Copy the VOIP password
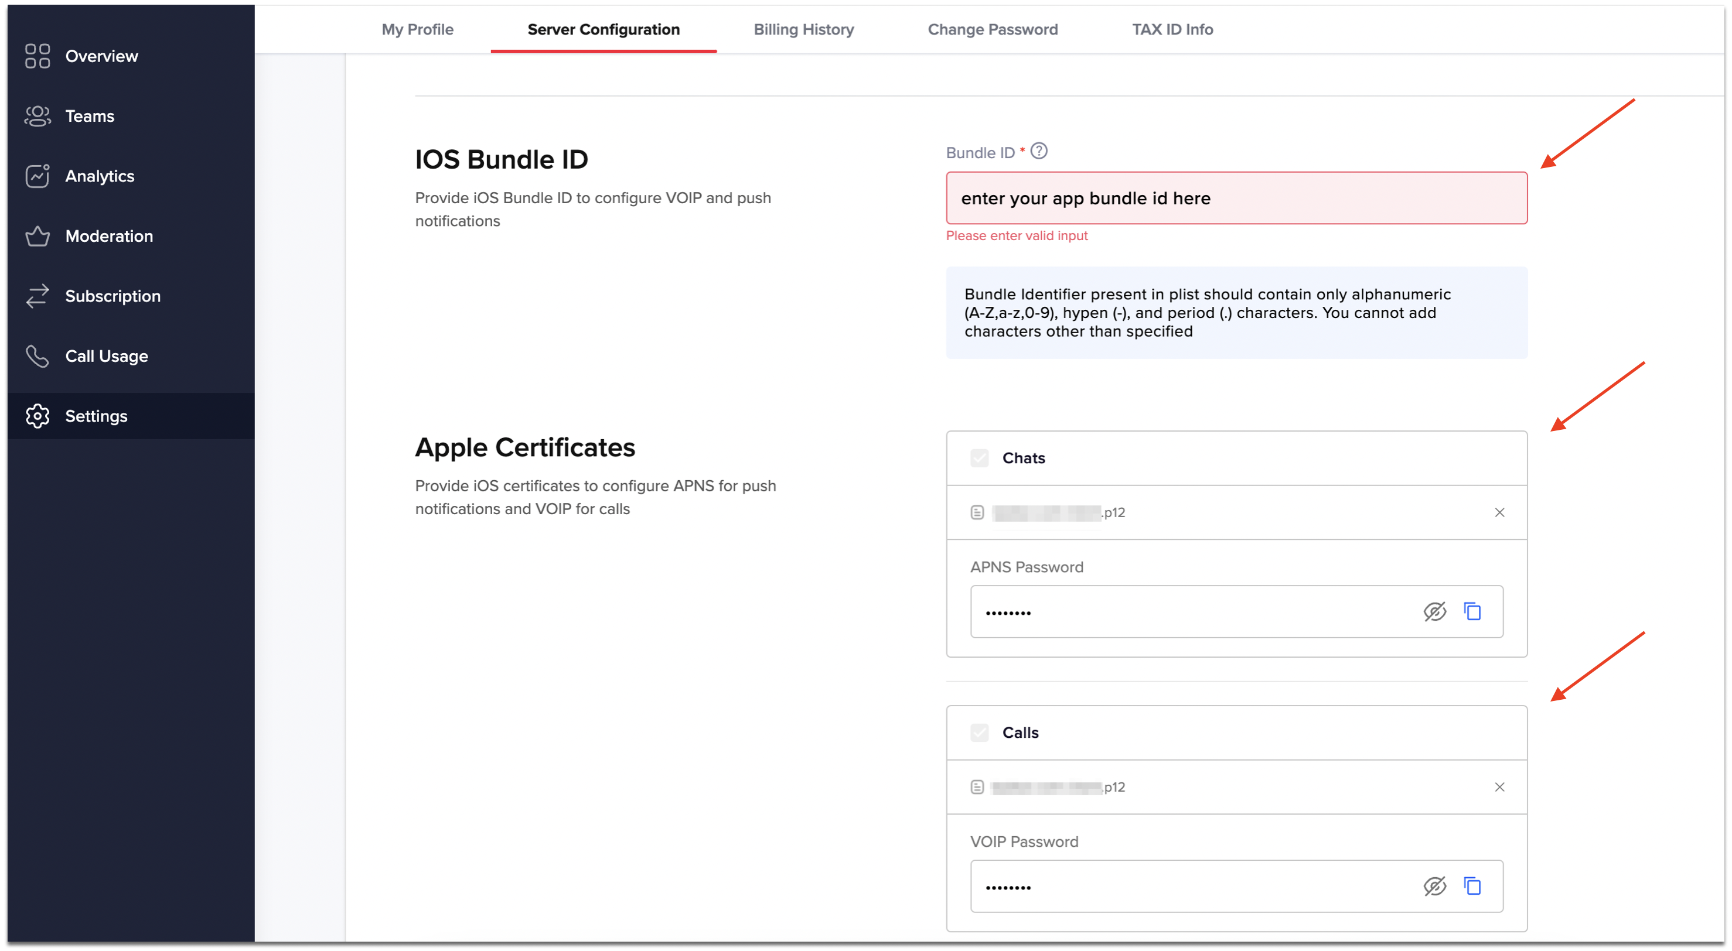The height and width of the screenshot is (951, 1732). [1472, 887]
